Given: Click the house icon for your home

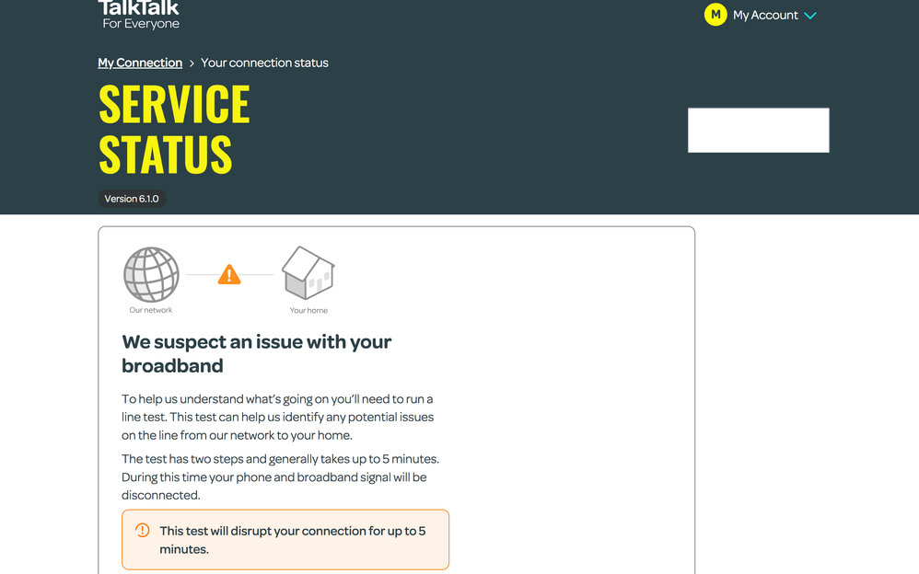Looking at the screenshot, I should pos(308,272).
